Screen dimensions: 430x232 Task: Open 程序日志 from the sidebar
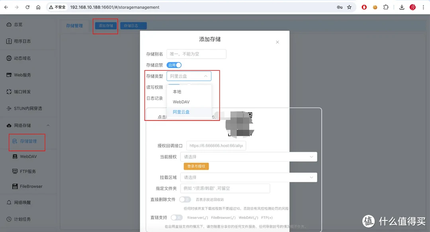tap(22, 41)
